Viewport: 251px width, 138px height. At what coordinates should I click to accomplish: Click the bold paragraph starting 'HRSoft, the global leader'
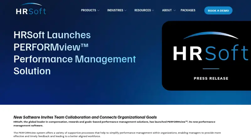114,124
